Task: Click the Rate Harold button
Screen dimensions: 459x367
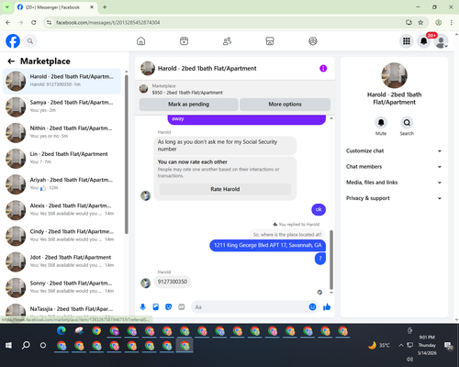Action: tap(225, 189)
